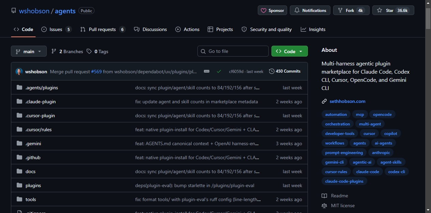Select the gemini-cli topic tag

[335, 162]
